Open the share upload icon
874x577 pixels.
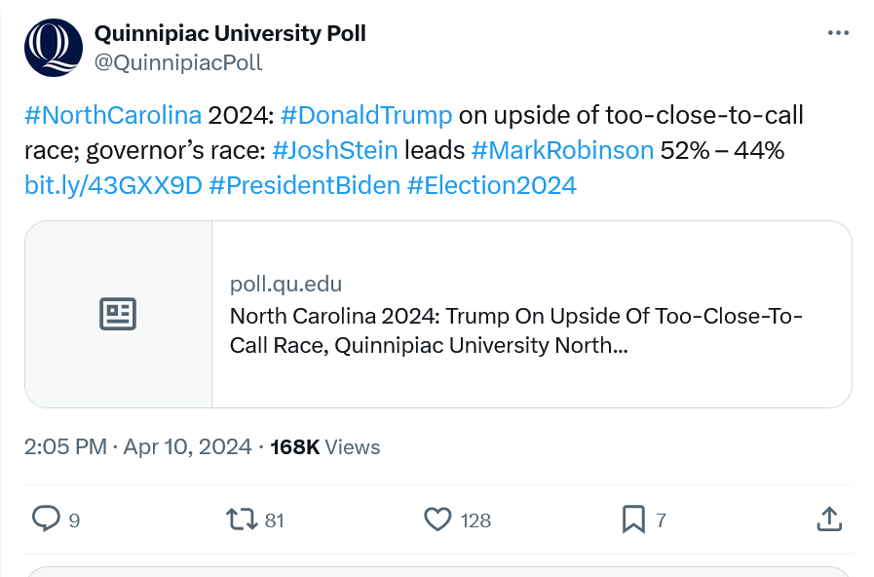(x=829, y=519)
